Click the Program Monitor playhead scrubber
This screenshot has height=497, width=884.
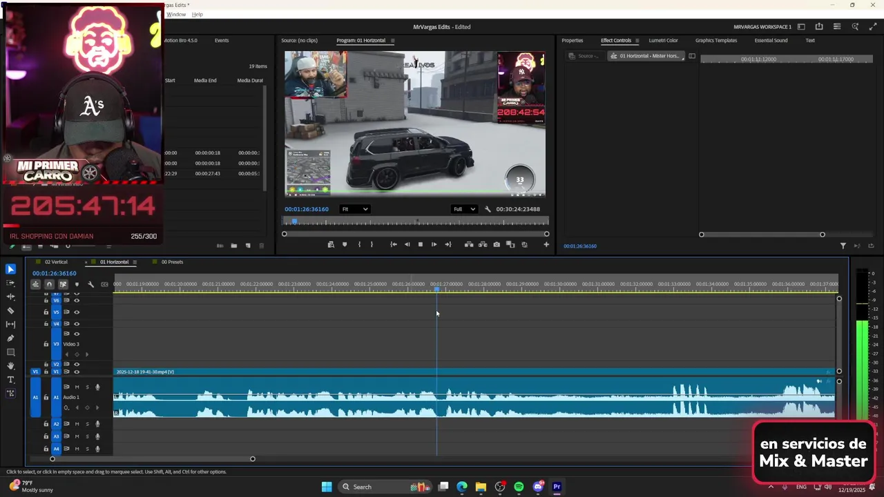[294, 222]
